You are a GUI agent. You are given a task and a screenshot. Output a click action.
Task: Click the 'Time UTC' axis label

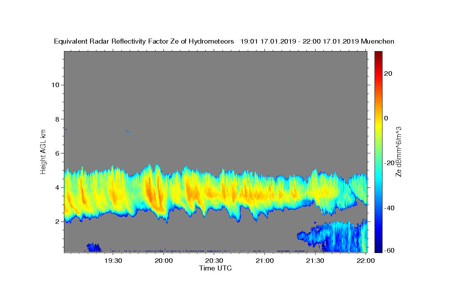[215, 268]
